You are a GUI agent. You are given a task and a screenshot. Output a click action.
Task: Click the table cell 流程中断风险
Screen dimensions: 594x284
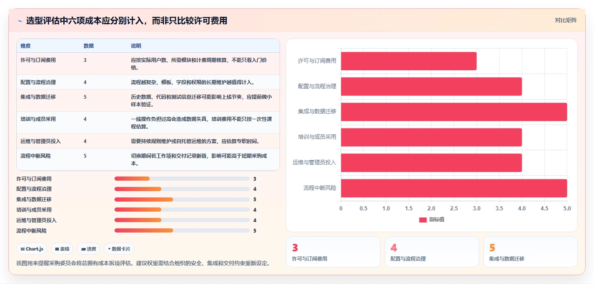(x=36, y=156)
